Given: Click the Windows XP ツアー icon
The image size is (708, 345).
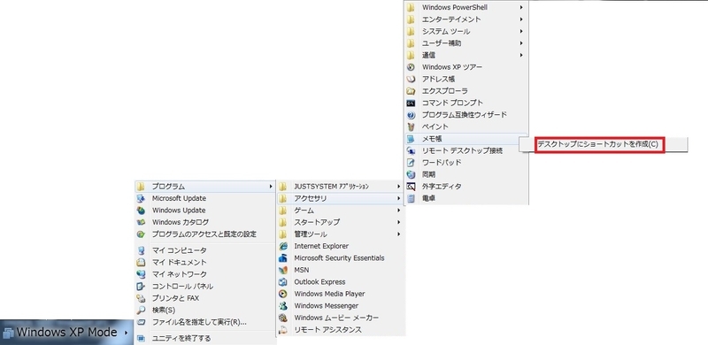Looking at the screenshot, I should [x=411, y=67].
